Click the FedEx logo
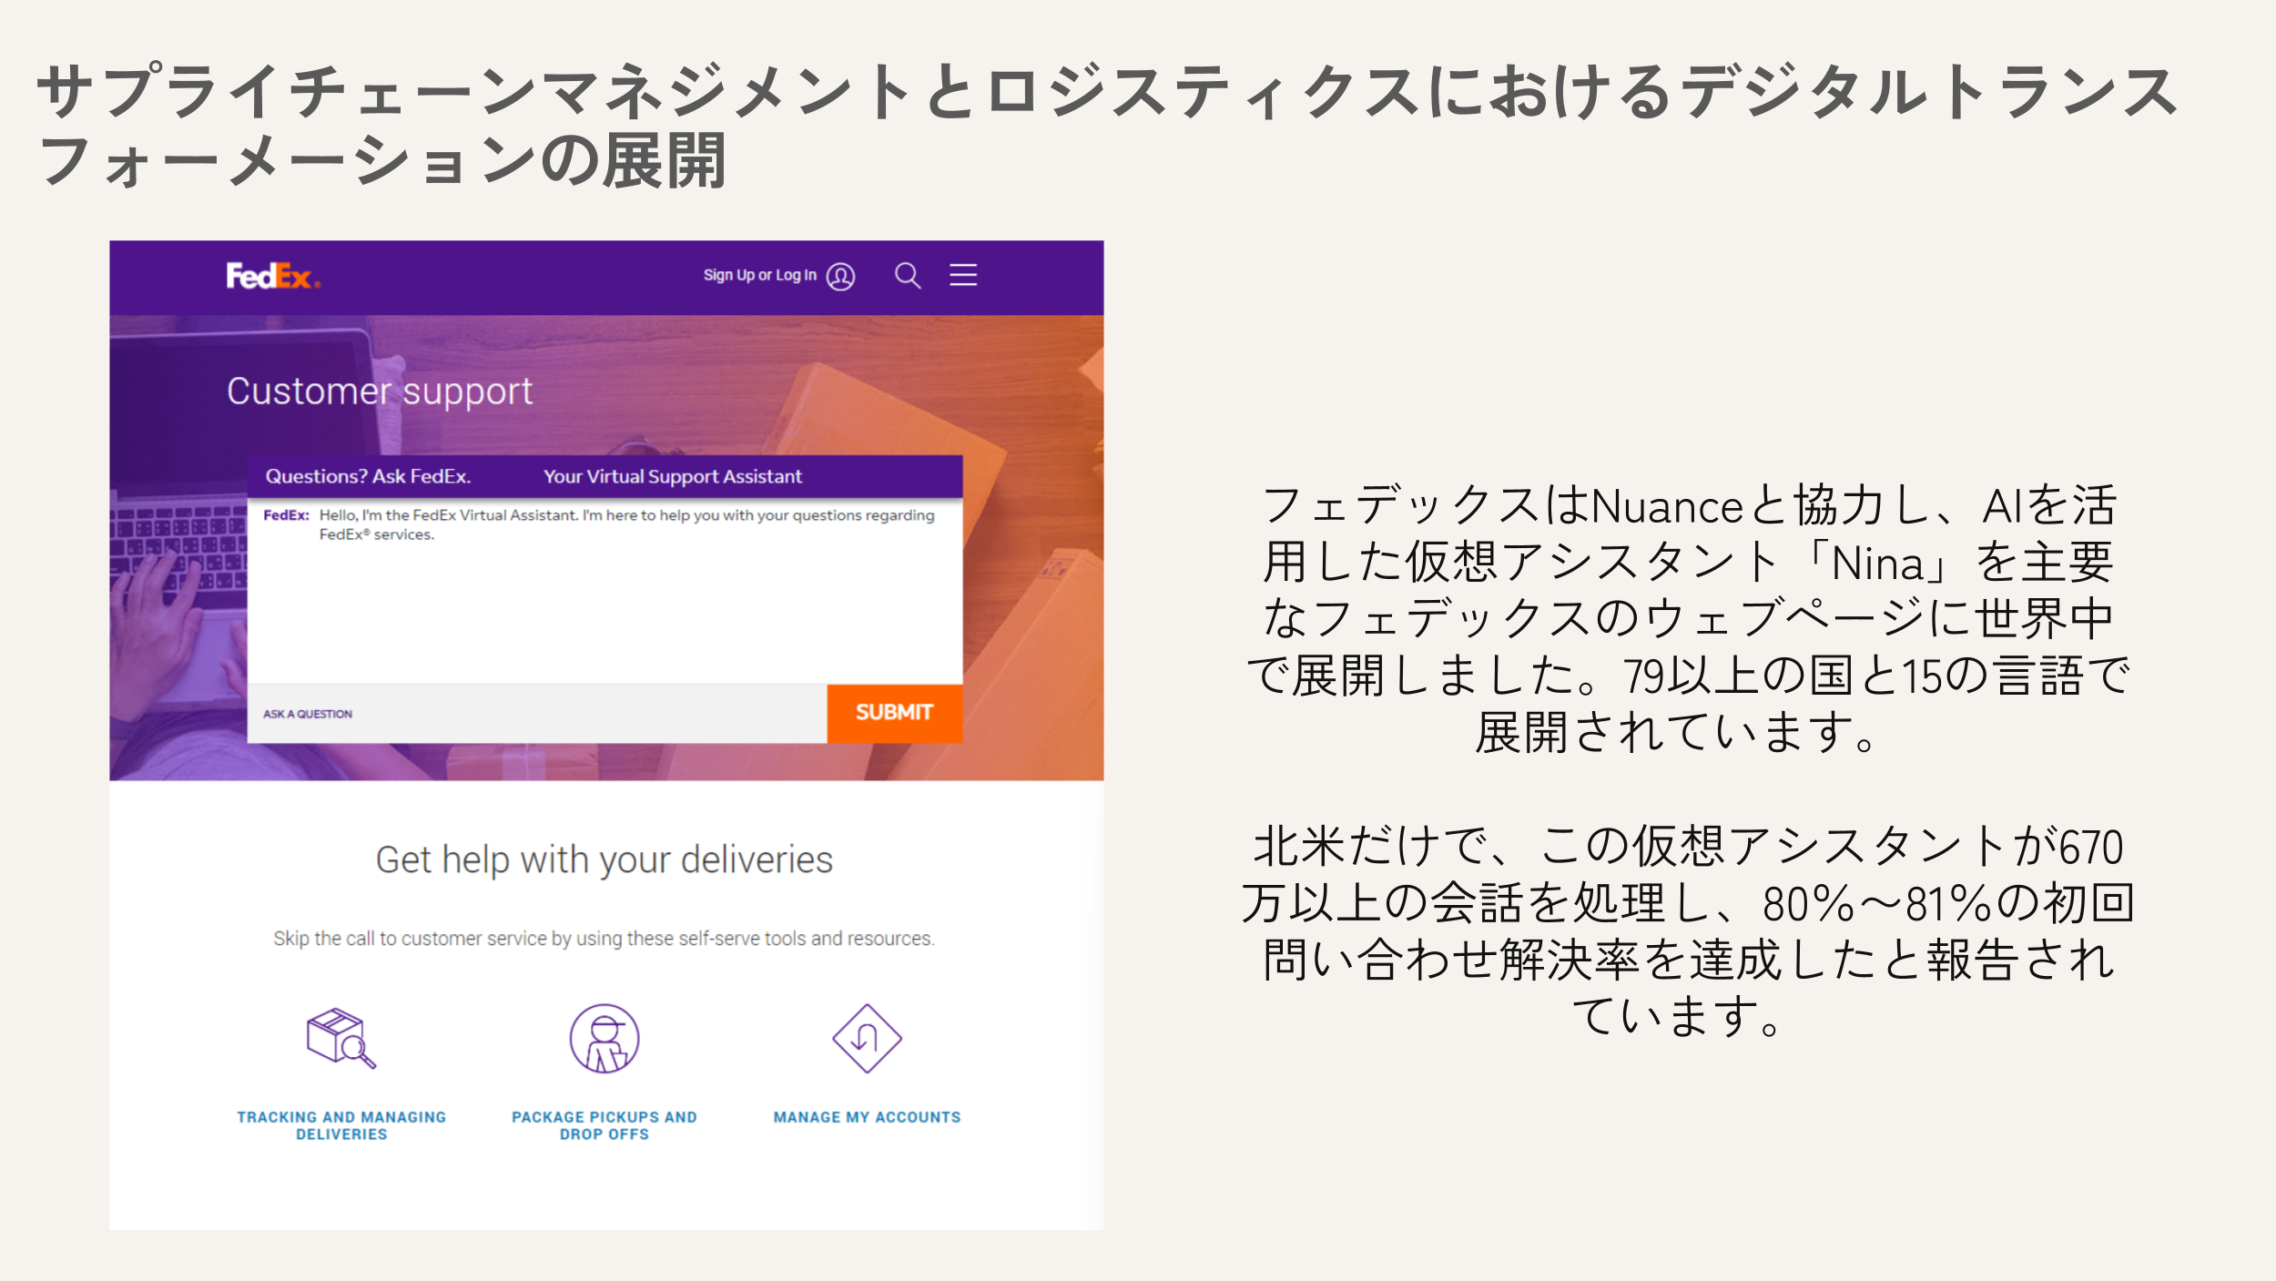Image resolution: width=2276 pixels, height=1281 pixels. [272, 276]
